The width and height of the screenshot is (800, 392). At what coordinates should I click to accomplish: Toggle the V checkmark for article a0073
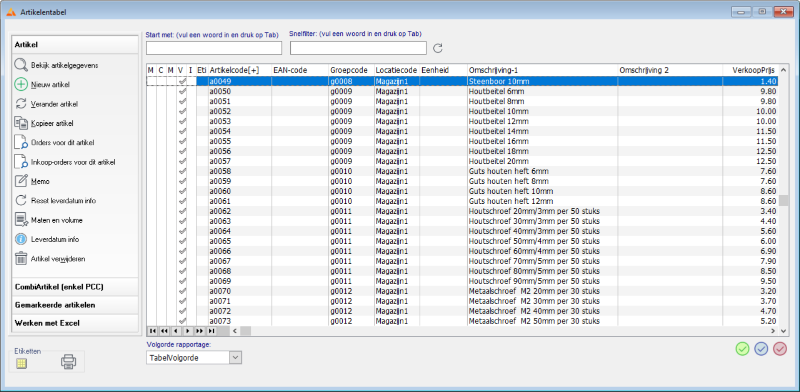click(x=182, y=321)
